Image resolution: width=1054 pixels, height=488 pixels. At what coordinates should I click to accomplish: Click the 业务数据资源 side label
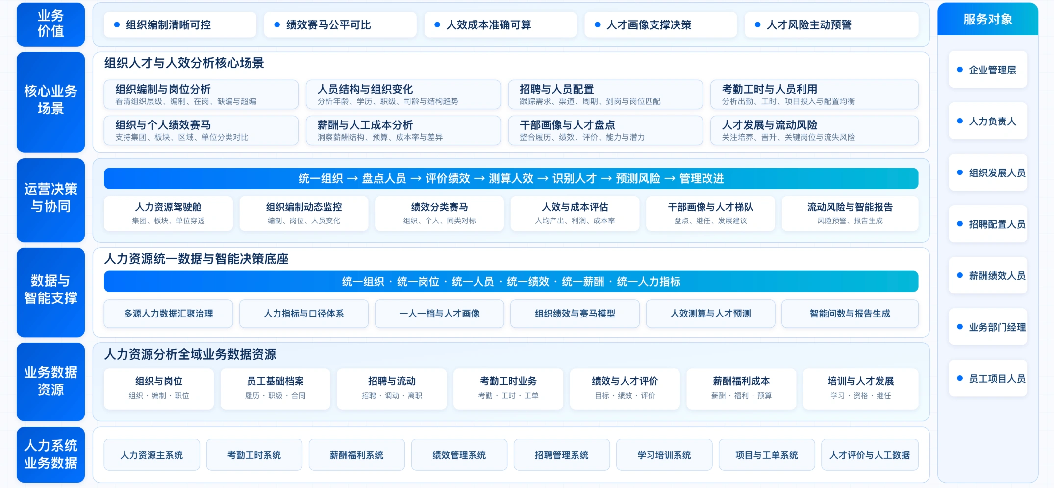pyautogui.click(x=50, y=382)
